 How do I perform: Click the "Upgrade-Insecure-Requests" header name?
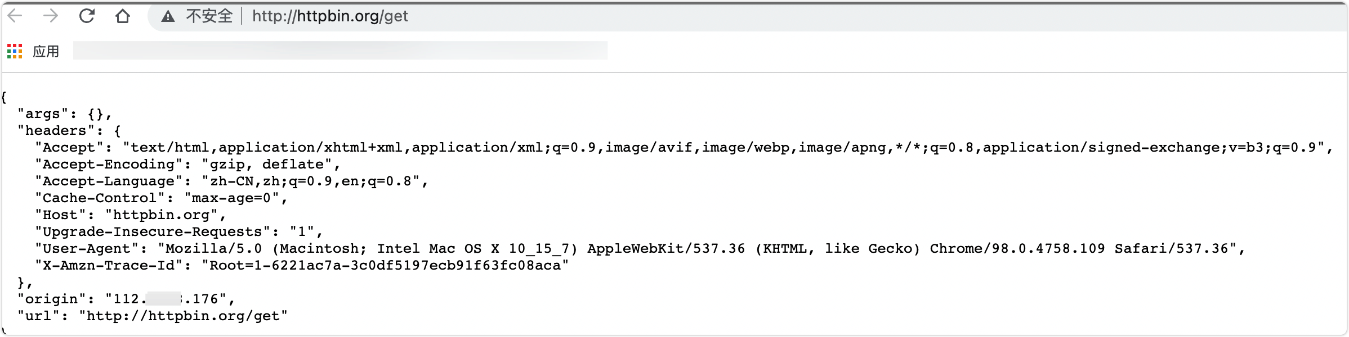pos(153,232)
